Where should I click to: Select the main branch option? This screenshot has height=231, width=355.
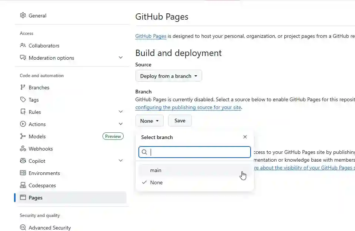coord(194,170)
